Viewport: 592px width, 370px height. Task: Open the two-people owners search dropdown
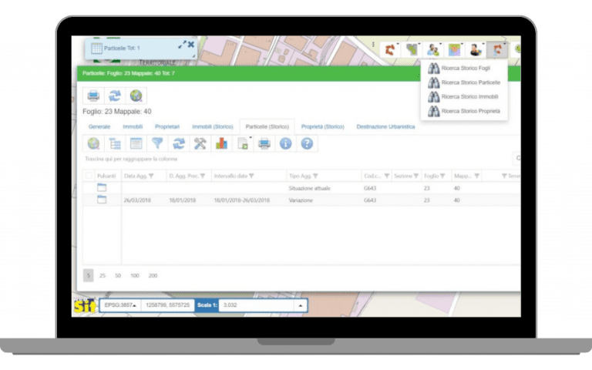coord(432,50)
